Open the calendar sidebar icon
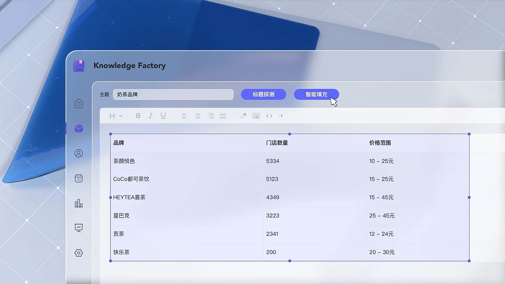The width and height of the screenshot is (505, 284). pyautogui.click(x=79, y=178)
